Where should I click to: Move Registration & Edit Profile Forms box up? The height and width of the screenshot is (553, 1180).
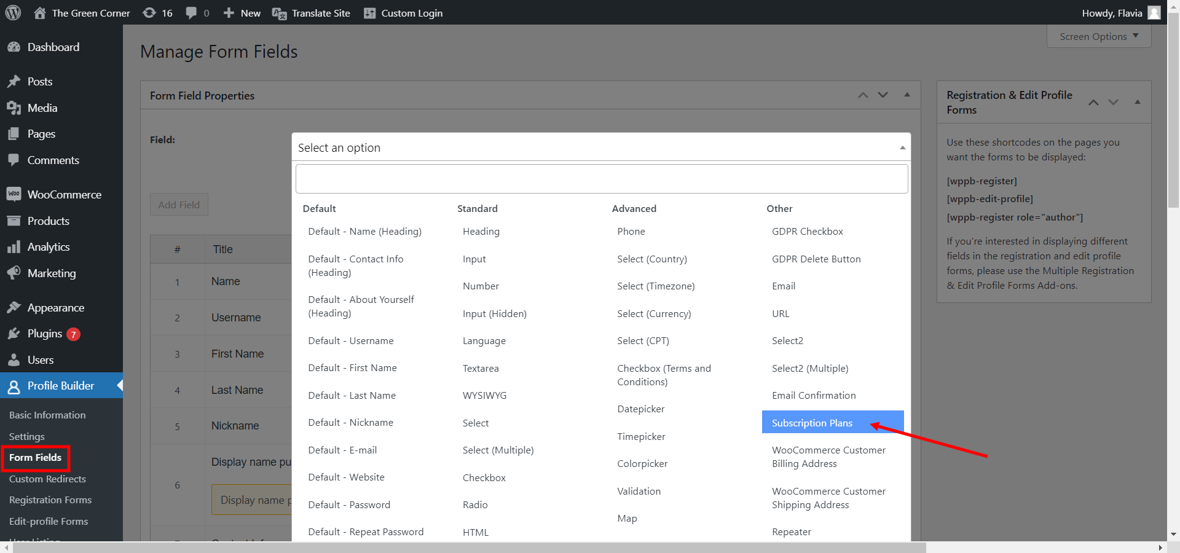click(x=1093, y=102)
